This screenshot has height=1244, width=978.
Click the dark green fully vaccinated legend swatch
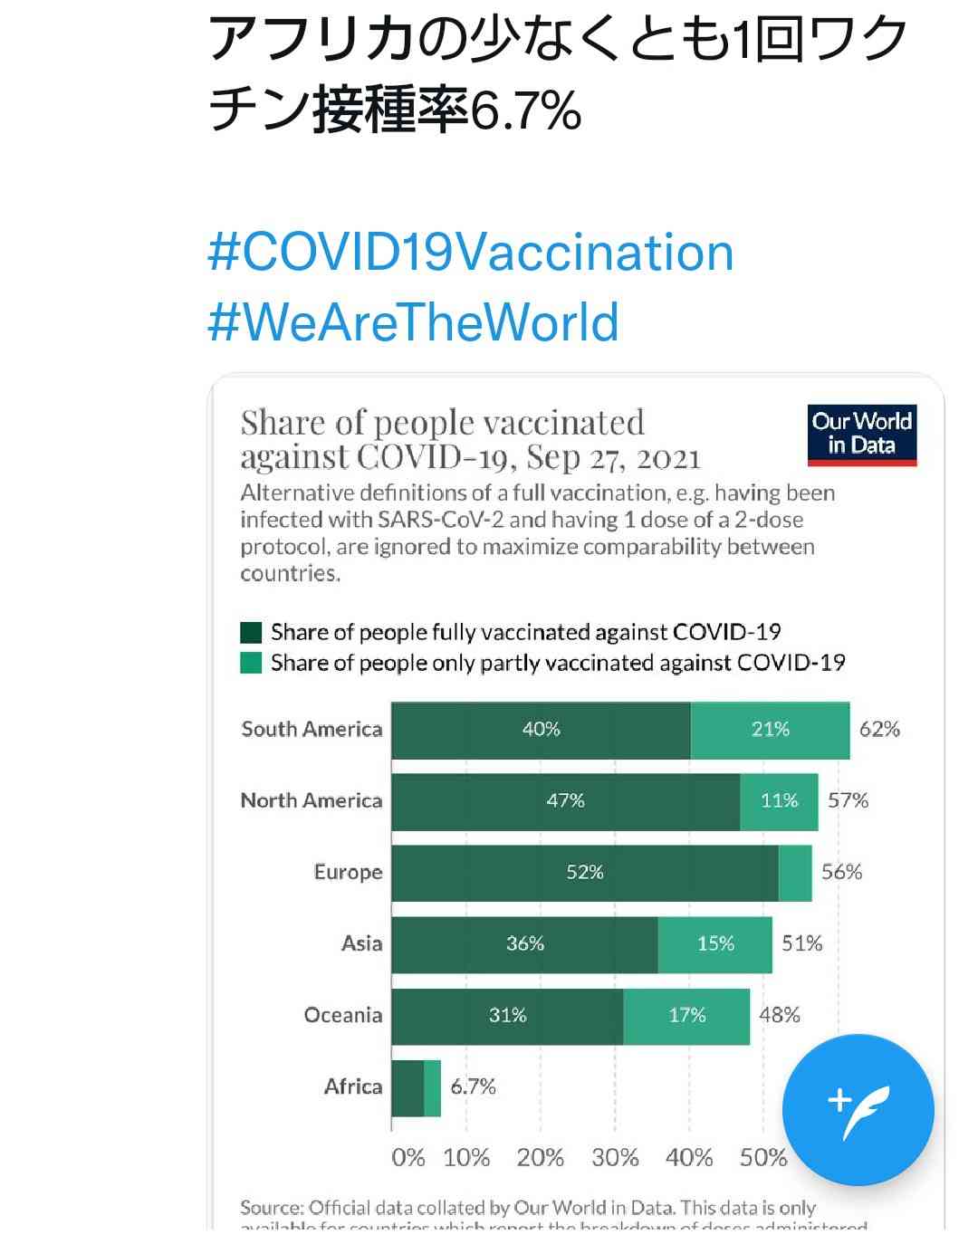[x=251, y=632]
